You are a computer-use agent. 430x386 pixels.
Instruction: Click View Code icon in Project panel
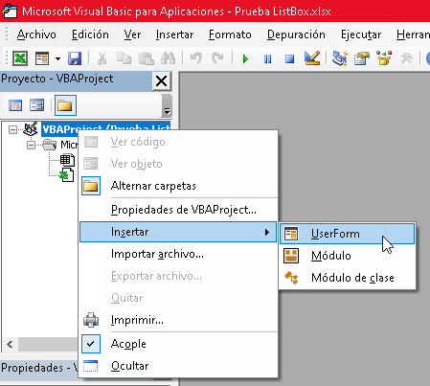pos(15,105)
